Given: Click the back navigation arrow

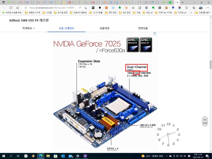Looking at the screenshot, I should pyautogui.click(x=4, y=8).
